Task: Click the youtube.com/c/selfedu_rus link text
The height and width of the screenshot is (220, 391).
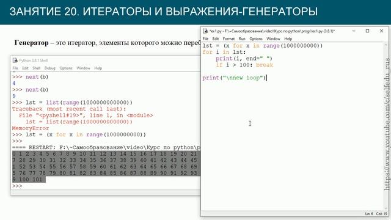Action: coord(387,124)
